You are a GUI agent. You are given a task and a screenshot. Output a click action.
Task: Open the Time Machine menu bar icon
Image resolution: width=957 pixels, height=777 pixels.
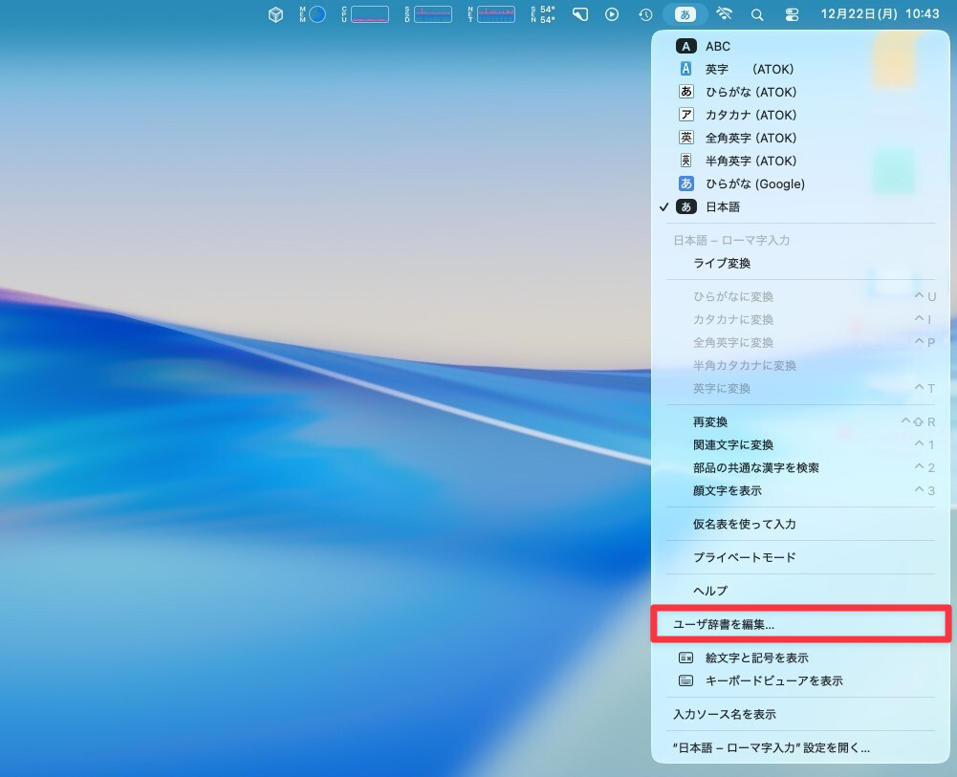[645, 14]
